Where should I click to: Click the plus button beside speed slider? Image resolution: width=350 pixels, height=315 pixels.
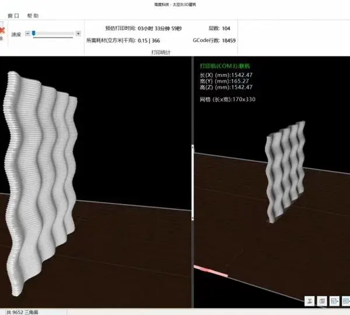pos(78,34)
